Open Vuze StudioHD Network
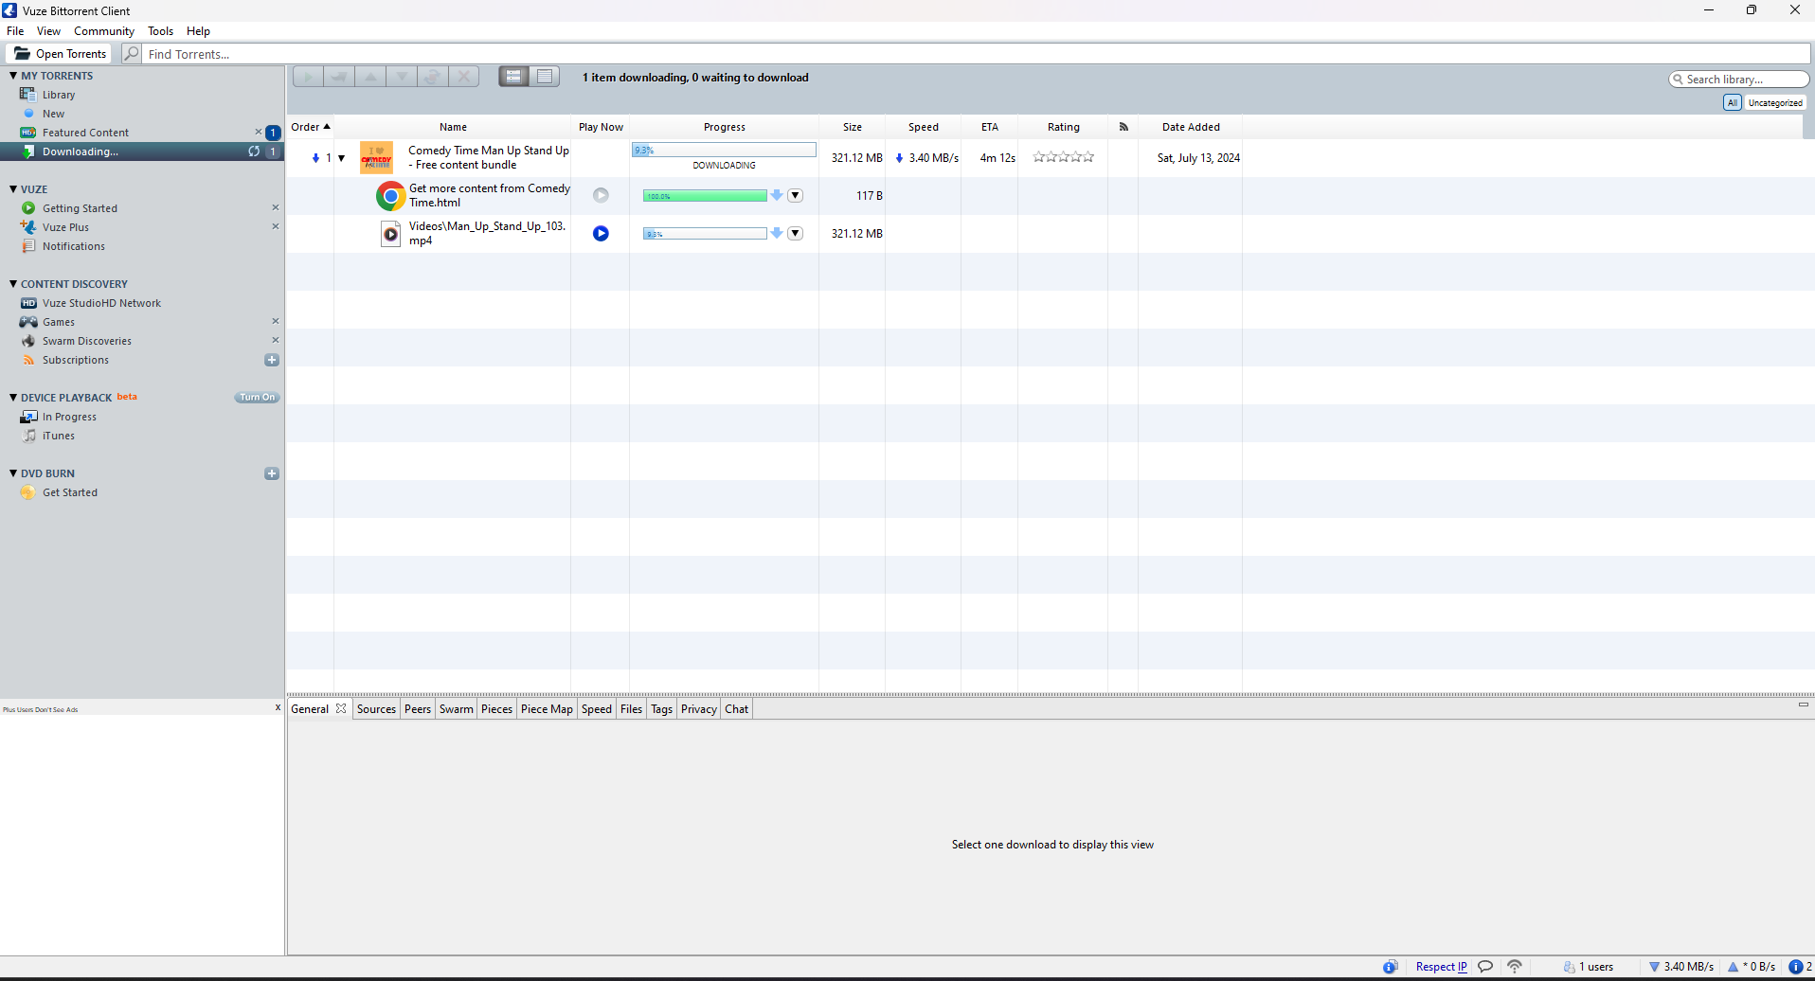Screen dimensions: 1815x981 pyautogui.click(x=101, y=303)
